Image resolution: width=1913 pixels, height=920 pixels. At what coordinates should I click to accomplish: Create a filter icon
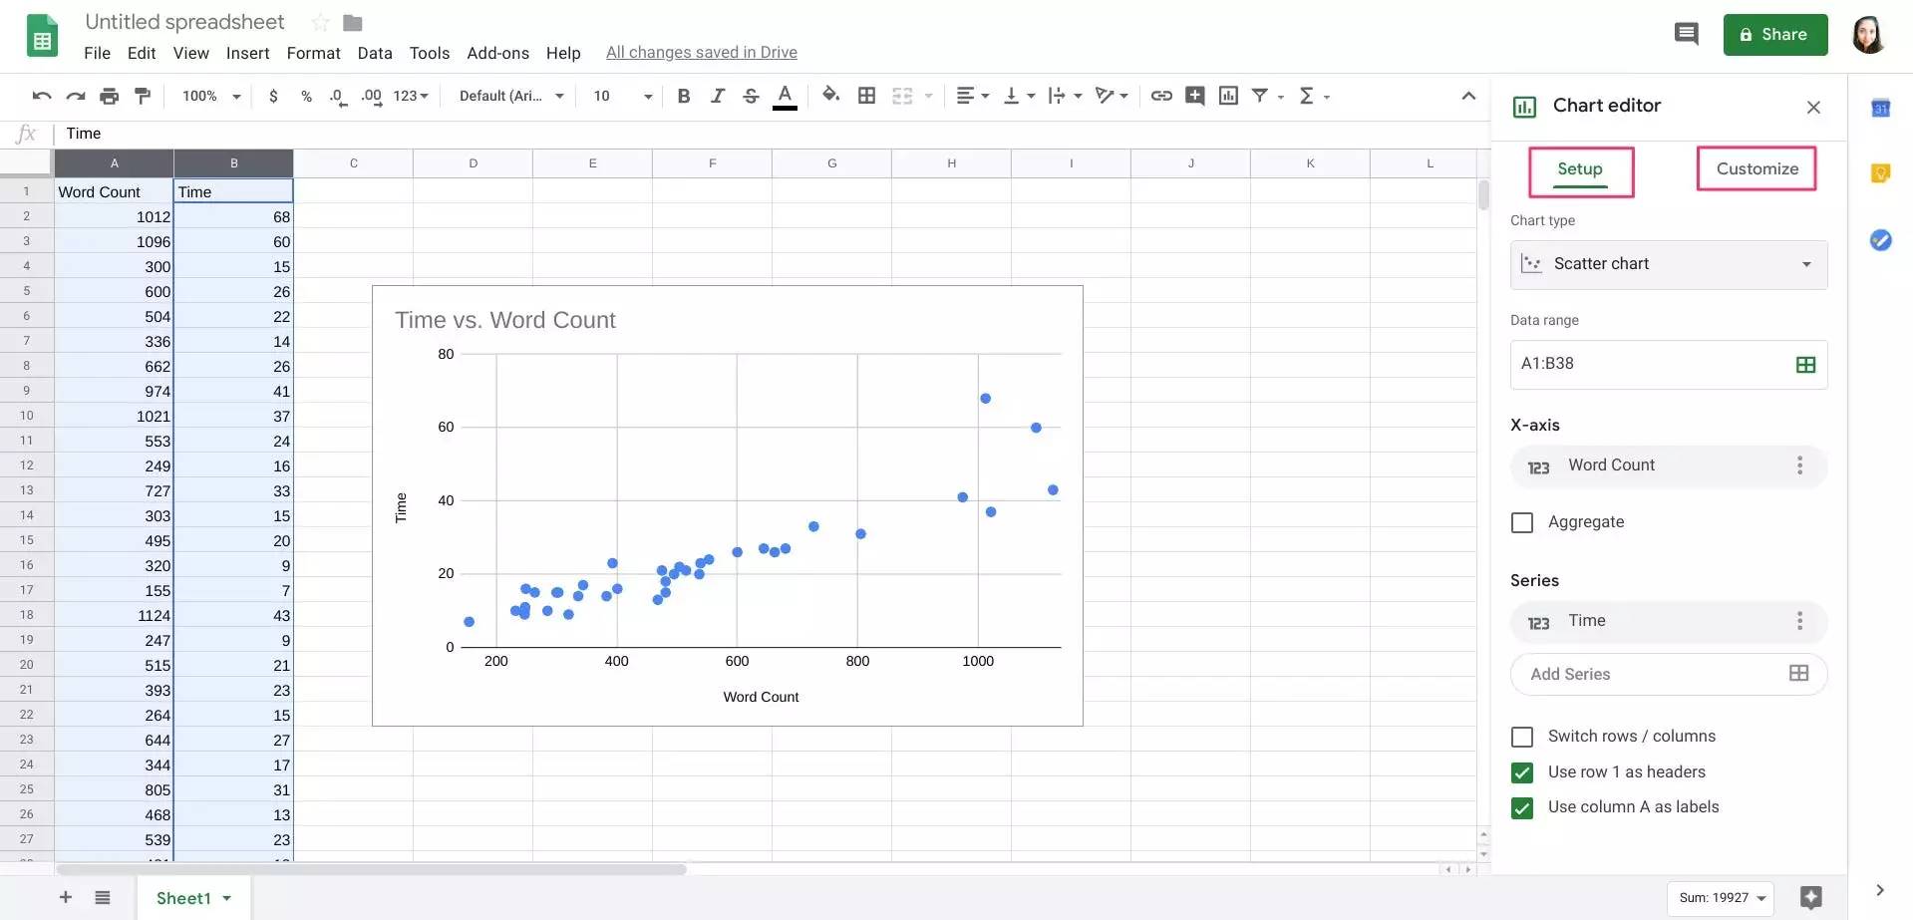(x=1260, y=96)
